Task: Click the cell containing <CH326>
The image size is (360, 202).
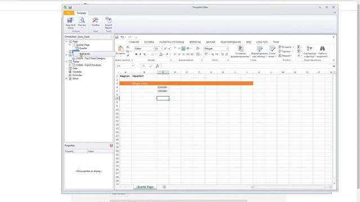Action: pyautogui.click(x=163, y=88)
